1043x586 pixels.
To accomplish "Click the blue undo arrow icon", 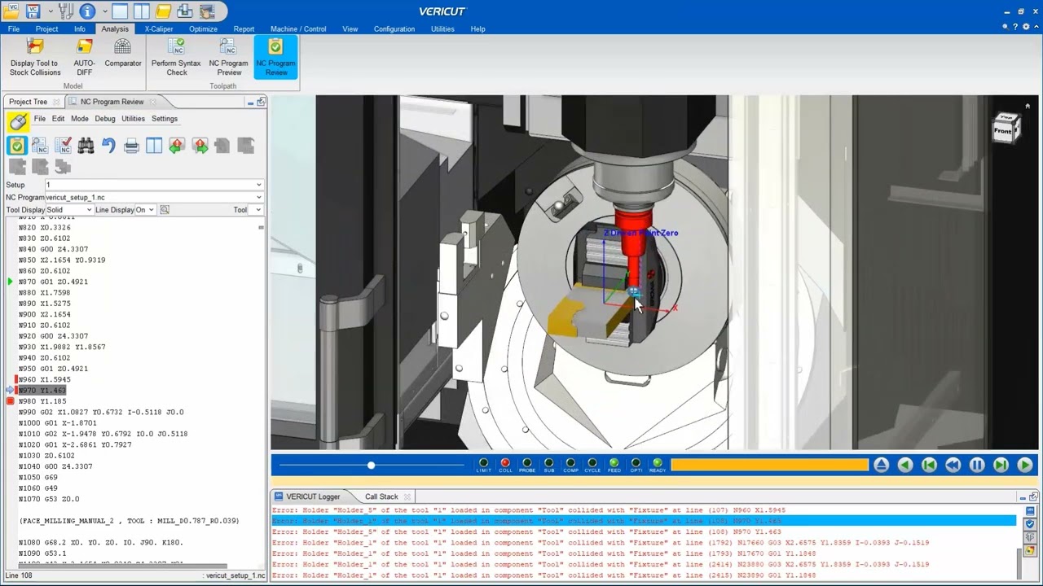I will click(108, 146).
